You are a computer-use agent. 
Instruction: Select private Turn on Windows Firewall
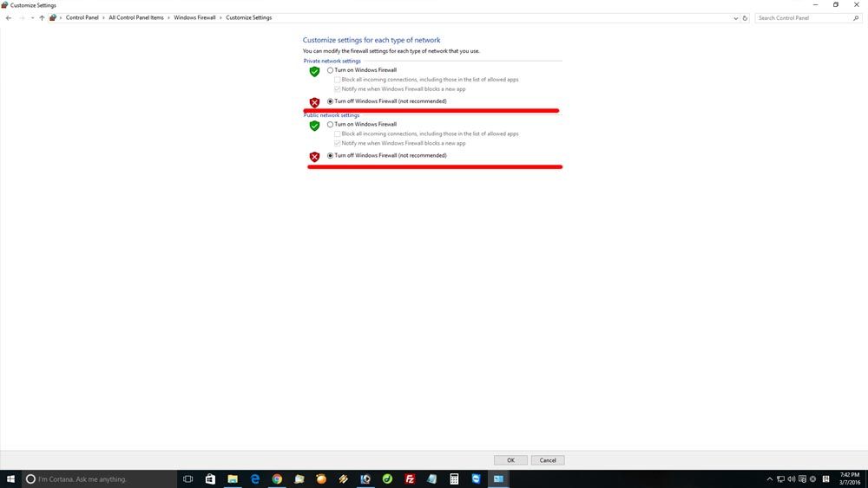331,70
